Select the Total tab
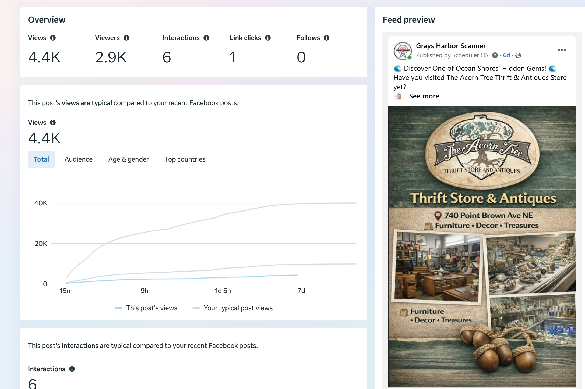 (x=41, y=159)
